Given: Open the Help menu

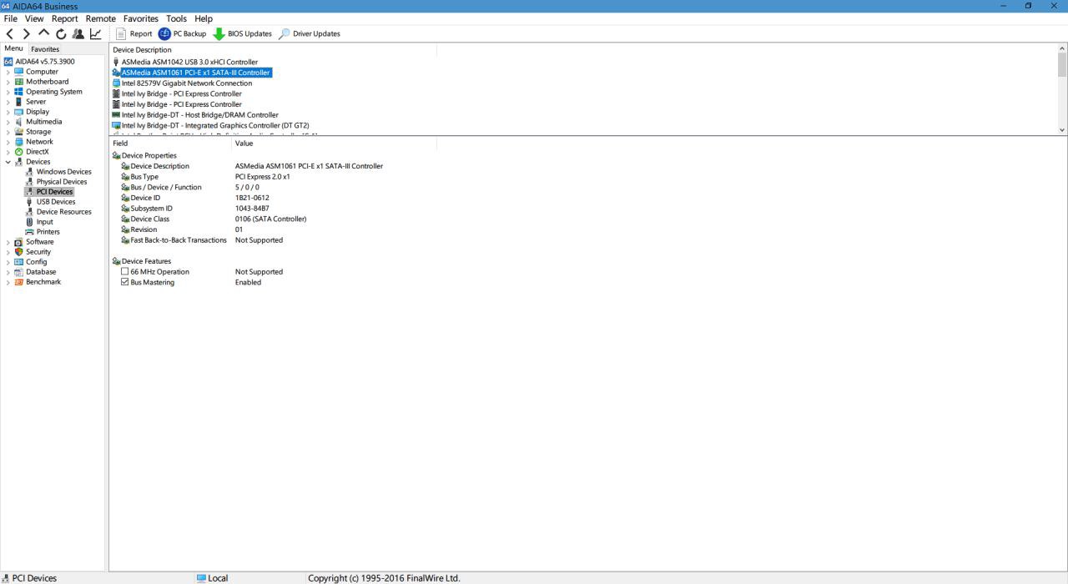Looking at the screenshot, I should click(x=204, y=18).
